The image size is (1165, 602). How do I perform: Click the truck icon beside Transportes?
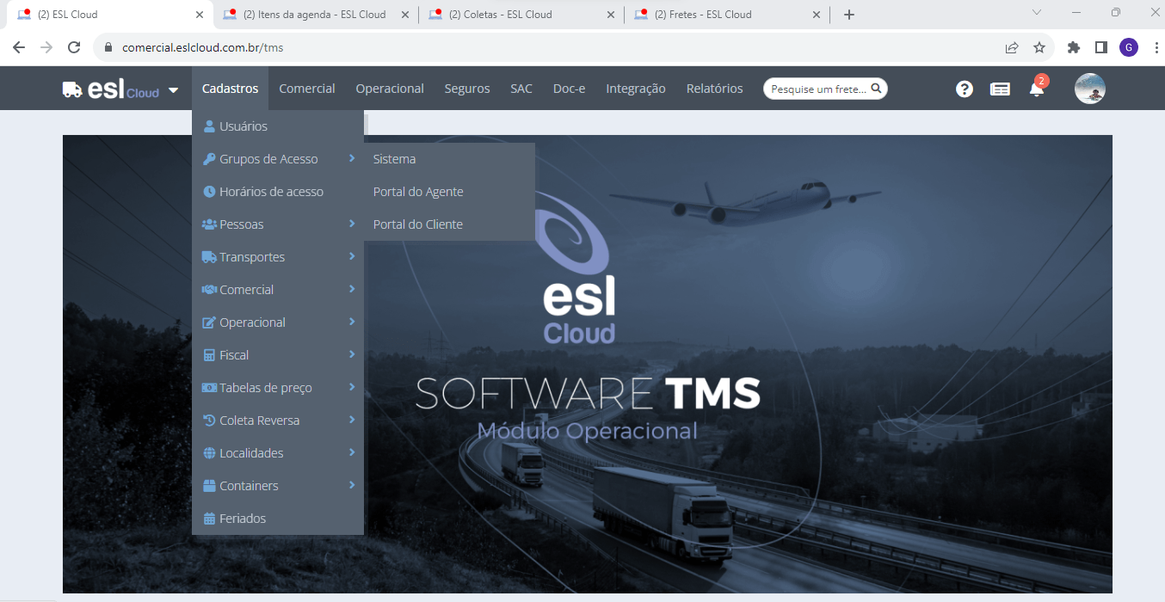pos(209,257)
